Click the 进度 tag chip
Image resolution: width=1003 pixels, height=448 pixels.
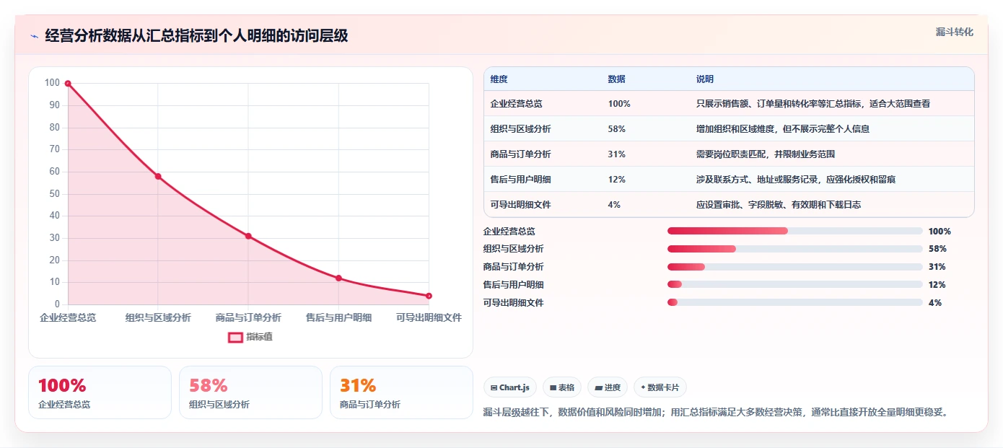[608, 387]
